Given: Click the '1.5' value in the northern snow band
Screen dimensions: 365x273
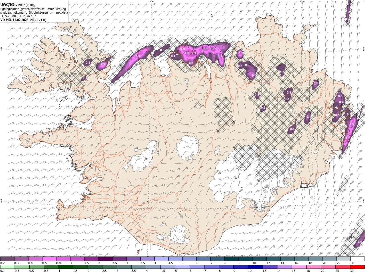Looking at the screenshot, I should tap(212, 49).
